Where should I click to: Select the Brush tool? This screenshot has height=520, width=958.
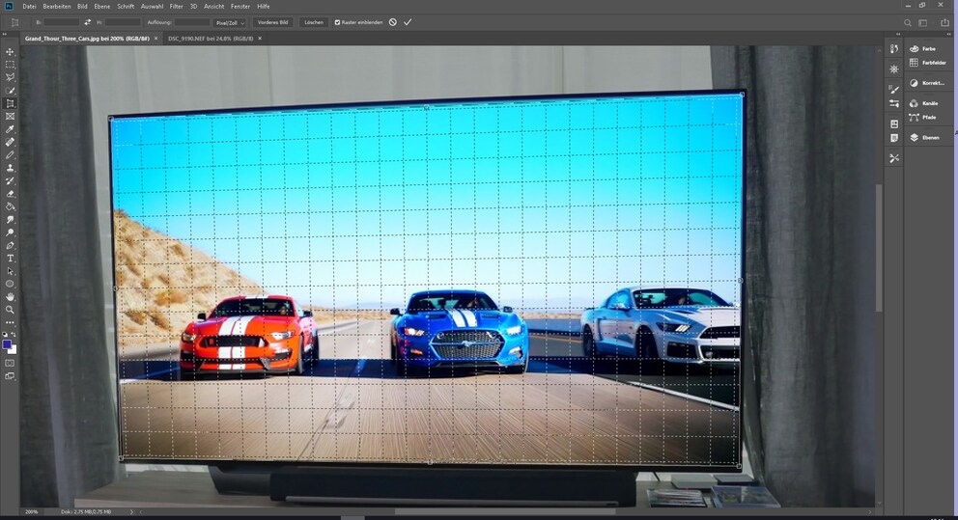click(x=10, y=155)
